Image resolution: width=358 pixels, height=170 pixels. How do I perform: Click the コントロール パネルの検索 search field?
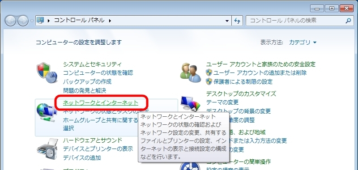point(296,21)
